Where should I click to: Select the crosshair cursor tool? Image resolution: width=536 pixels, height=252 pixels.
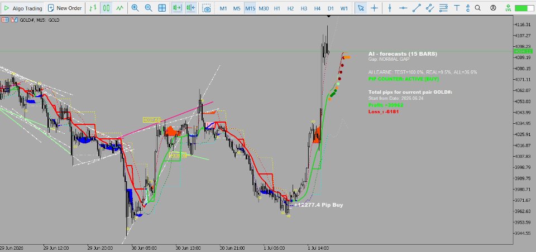(x=374, y=8)
